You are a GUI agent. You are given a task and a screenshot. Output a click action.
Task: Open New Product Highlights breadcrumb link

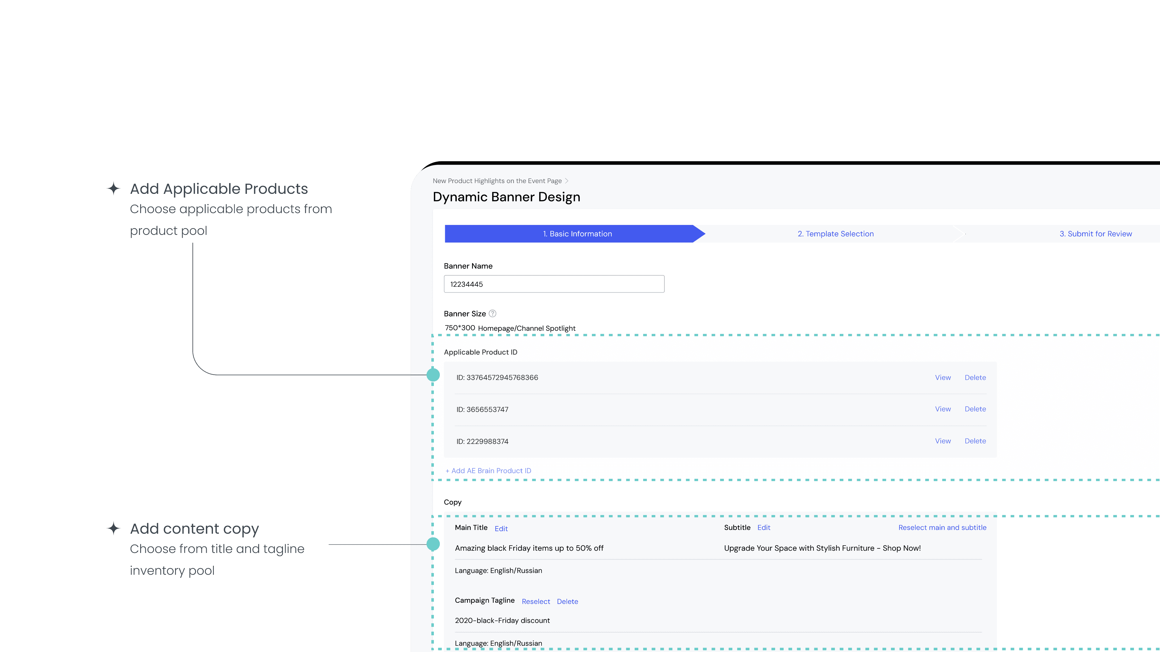coord(497,181)
